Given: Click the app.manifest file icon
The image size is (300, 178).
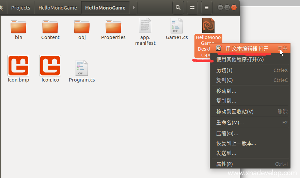Looking at the screenshot, I should pos(145,25).
